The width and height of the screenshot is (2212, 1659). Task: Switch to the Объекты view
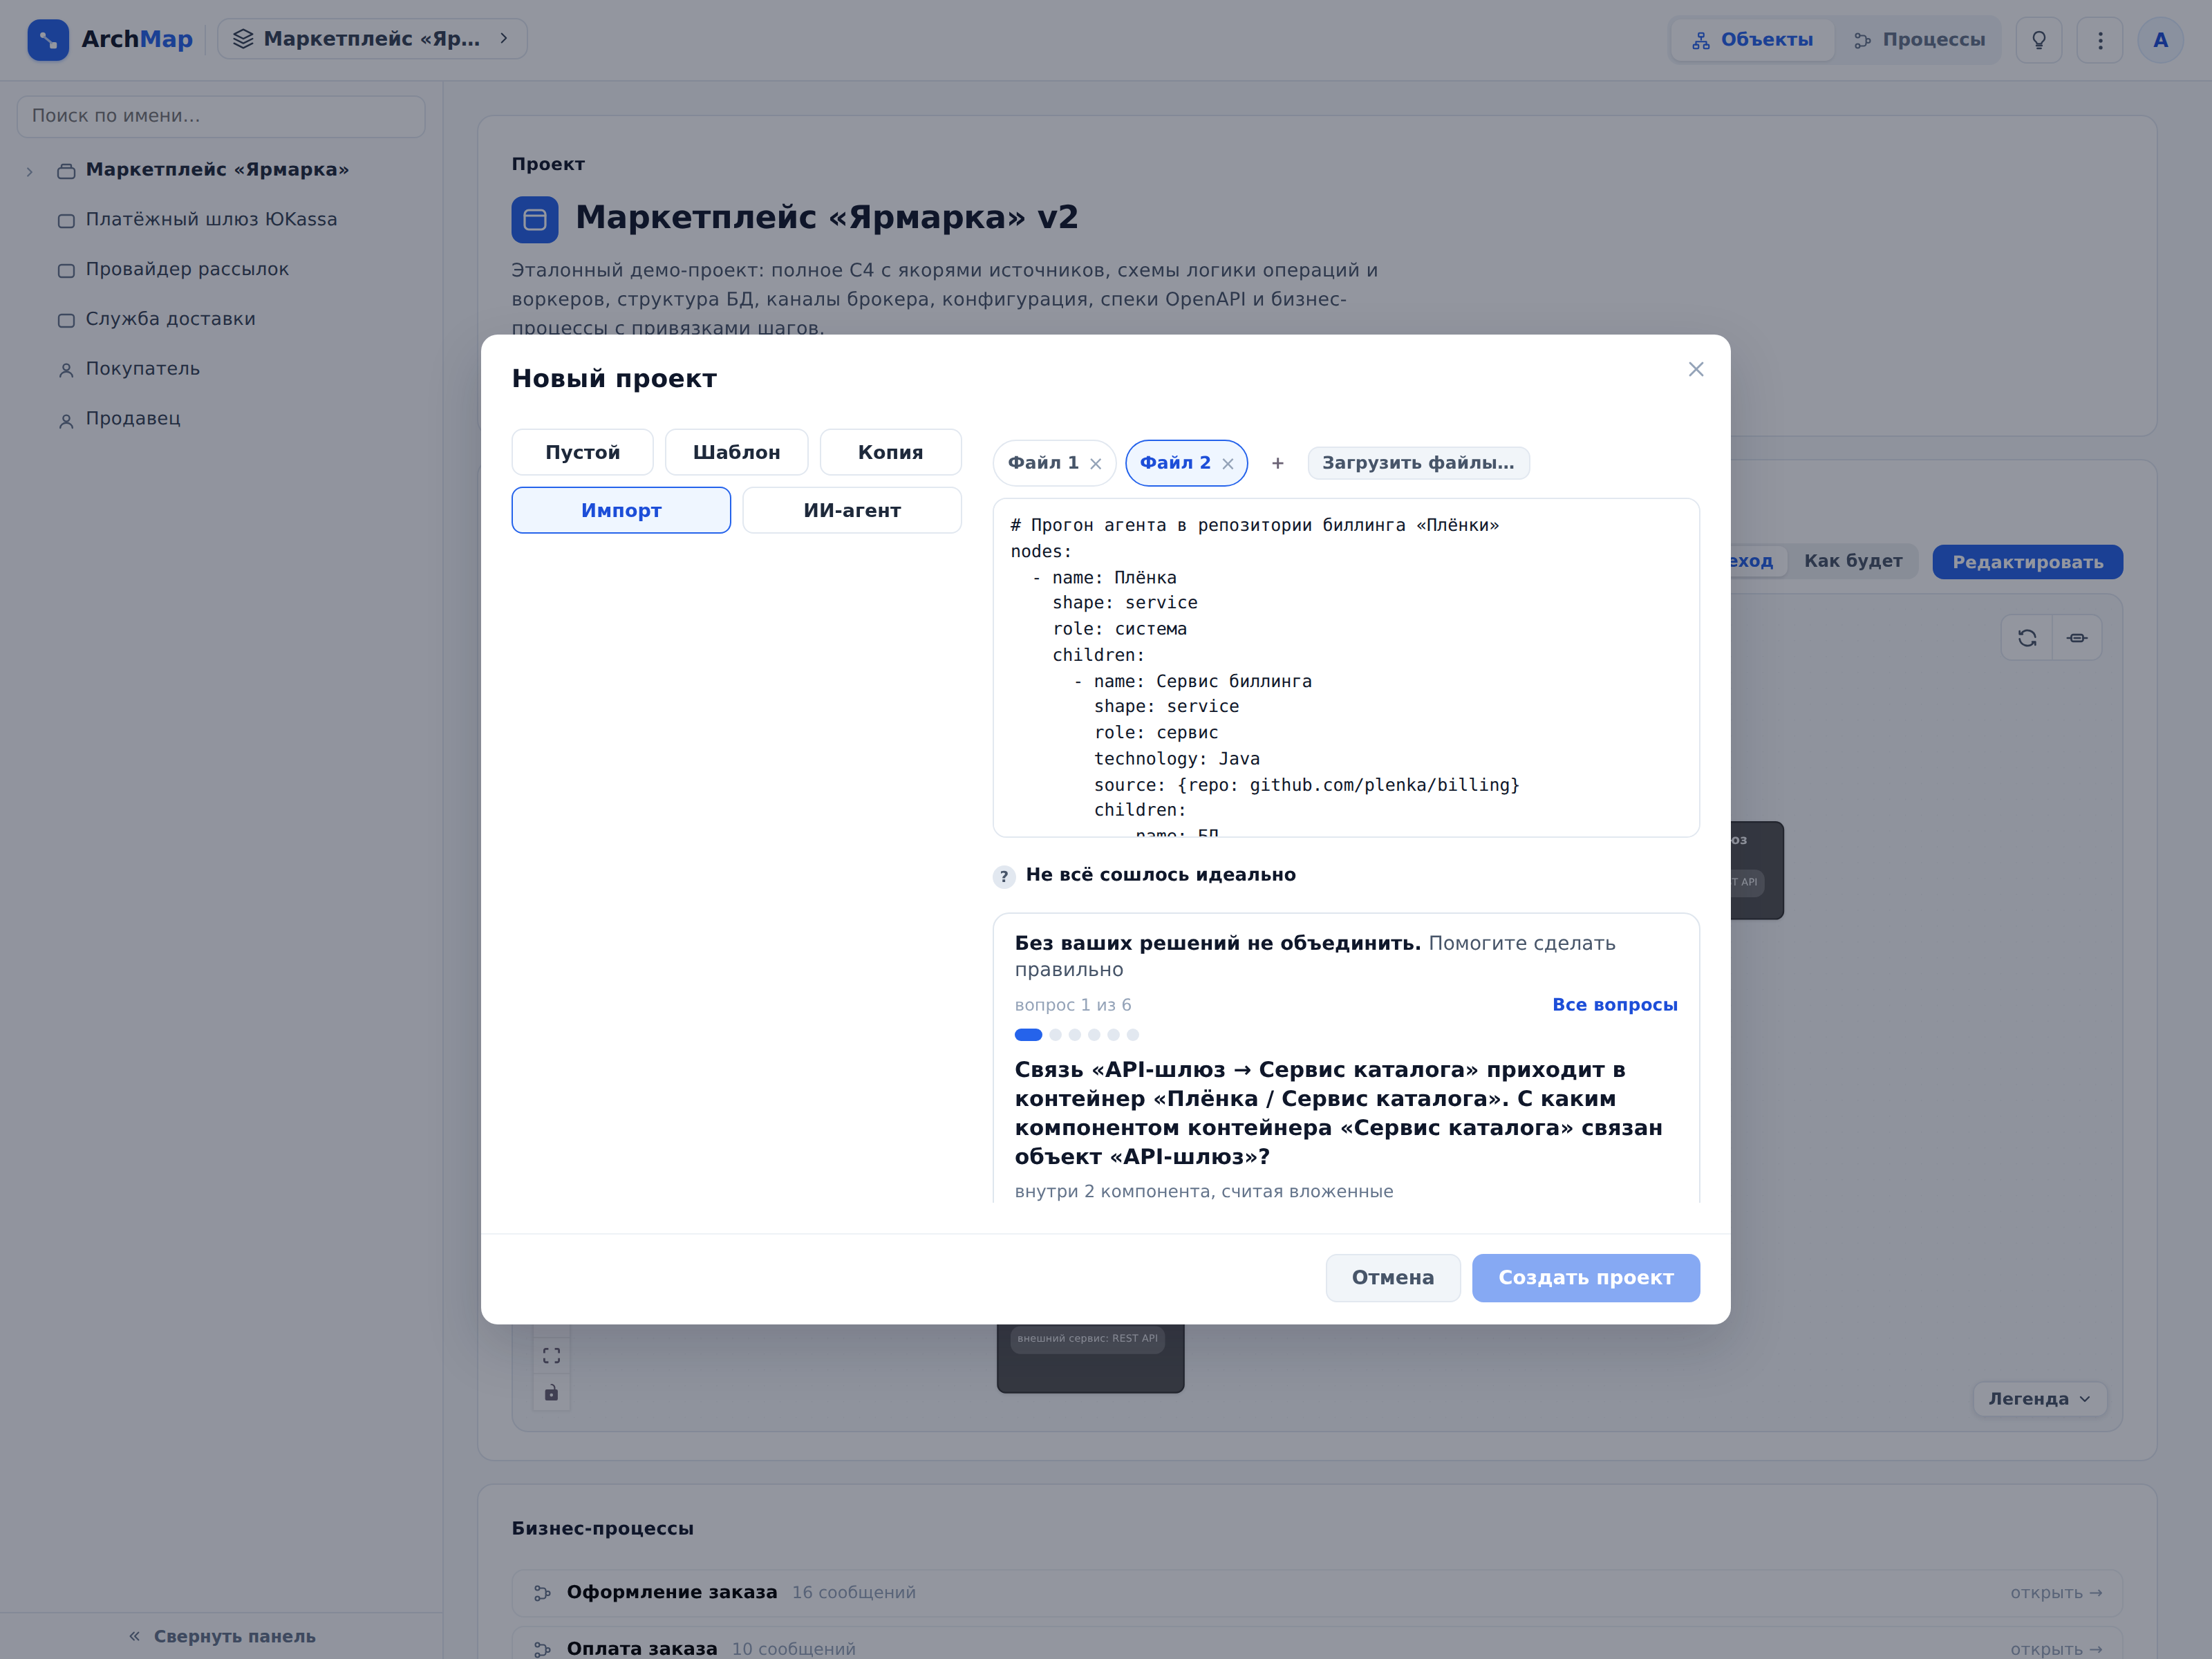[1753, 40]
